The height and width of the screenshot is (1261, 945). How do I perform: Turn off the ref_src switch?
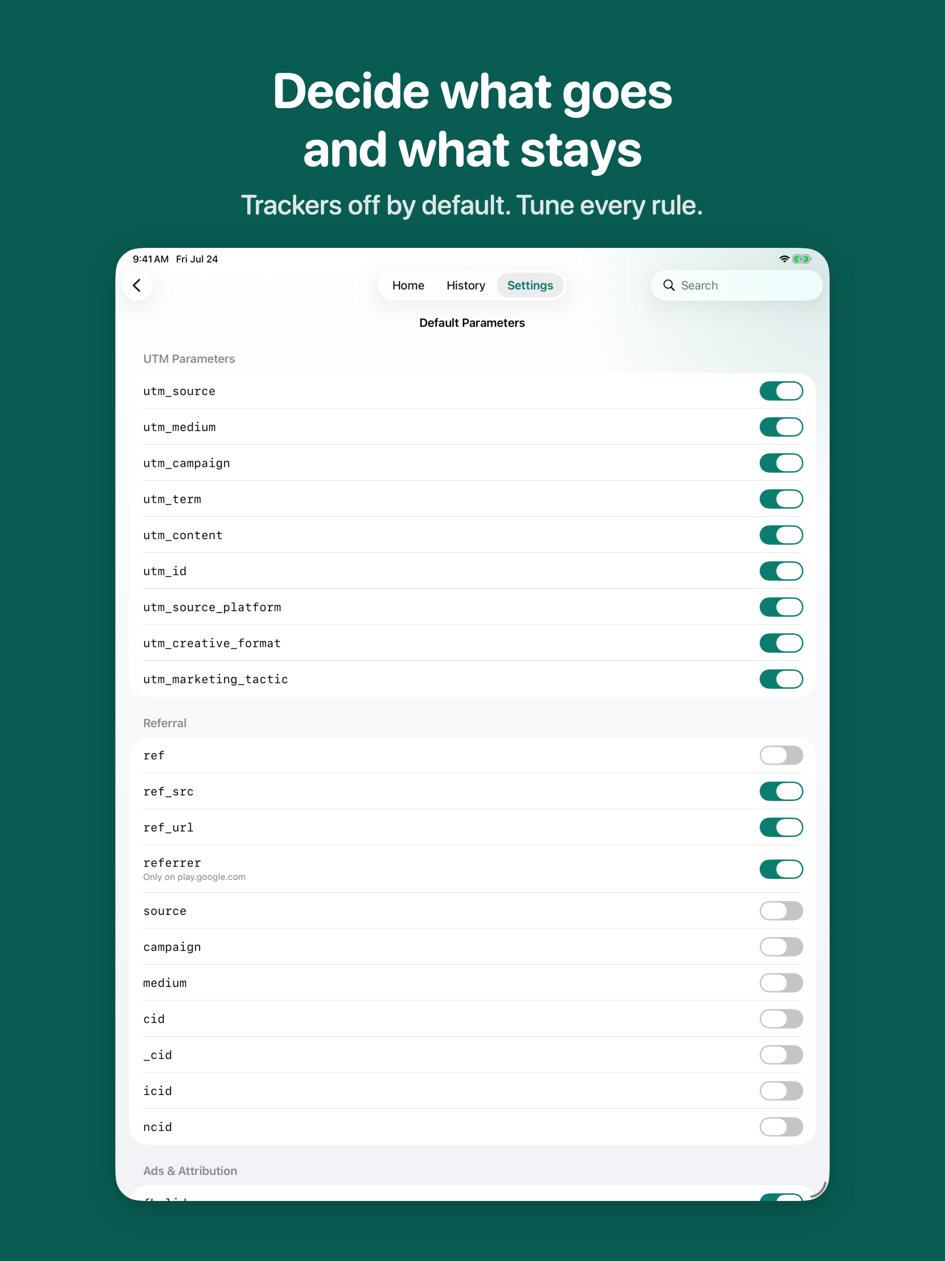coord(781,791)
